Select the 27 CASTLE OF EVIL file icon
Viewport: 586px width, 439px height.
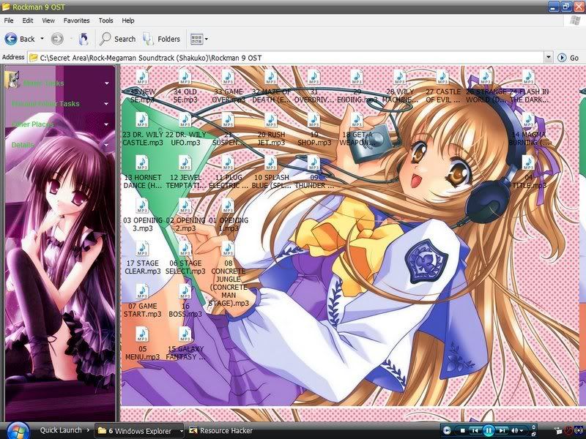click(x=443, y=78)
